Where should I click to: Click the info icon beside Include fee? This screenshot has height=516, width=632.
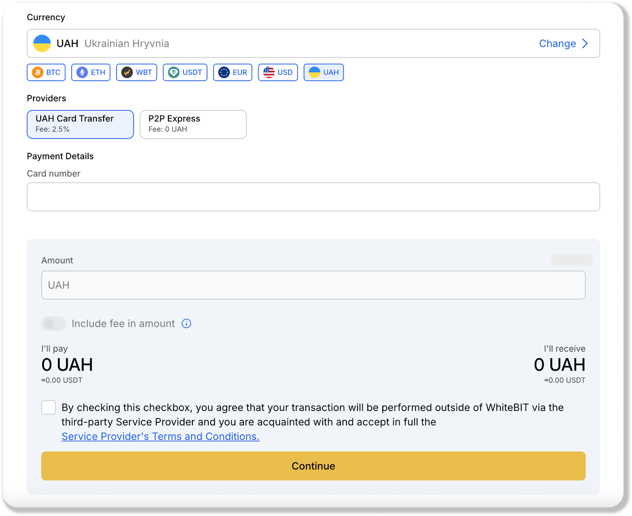(186, 324)
